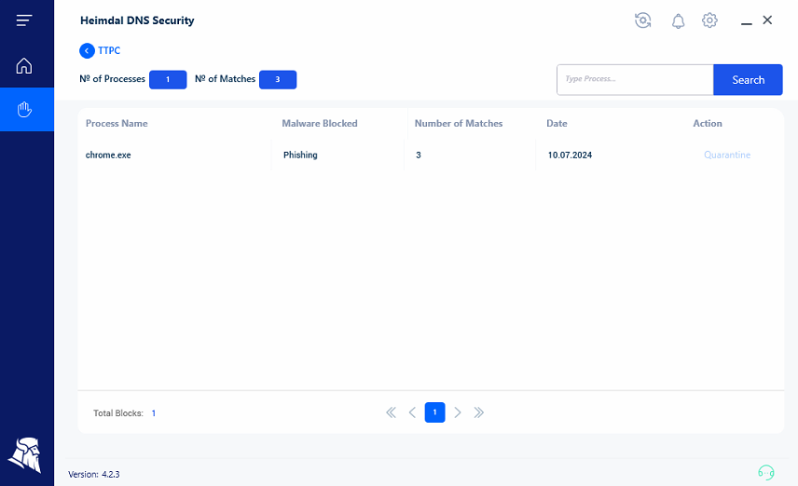Click the Total Blocks value 1
Image resolution: width=798 pixels, height=486 pixels.
coord(154,413)
